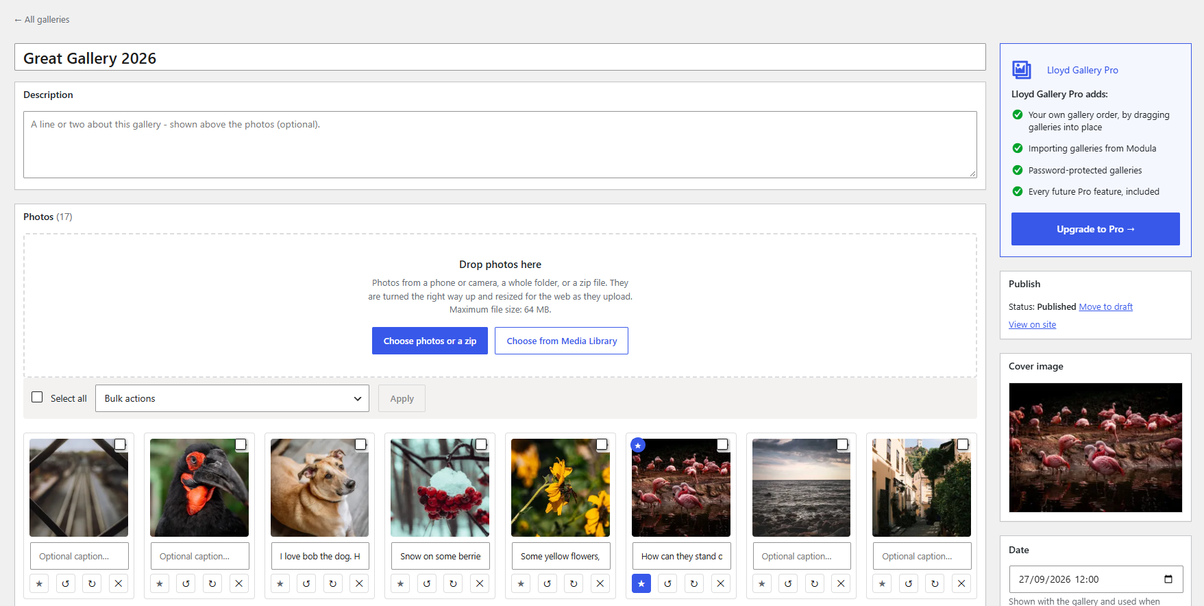
Task: Click Choose from Media Library button
Action: pyautogui.click(x=561, y=341)
